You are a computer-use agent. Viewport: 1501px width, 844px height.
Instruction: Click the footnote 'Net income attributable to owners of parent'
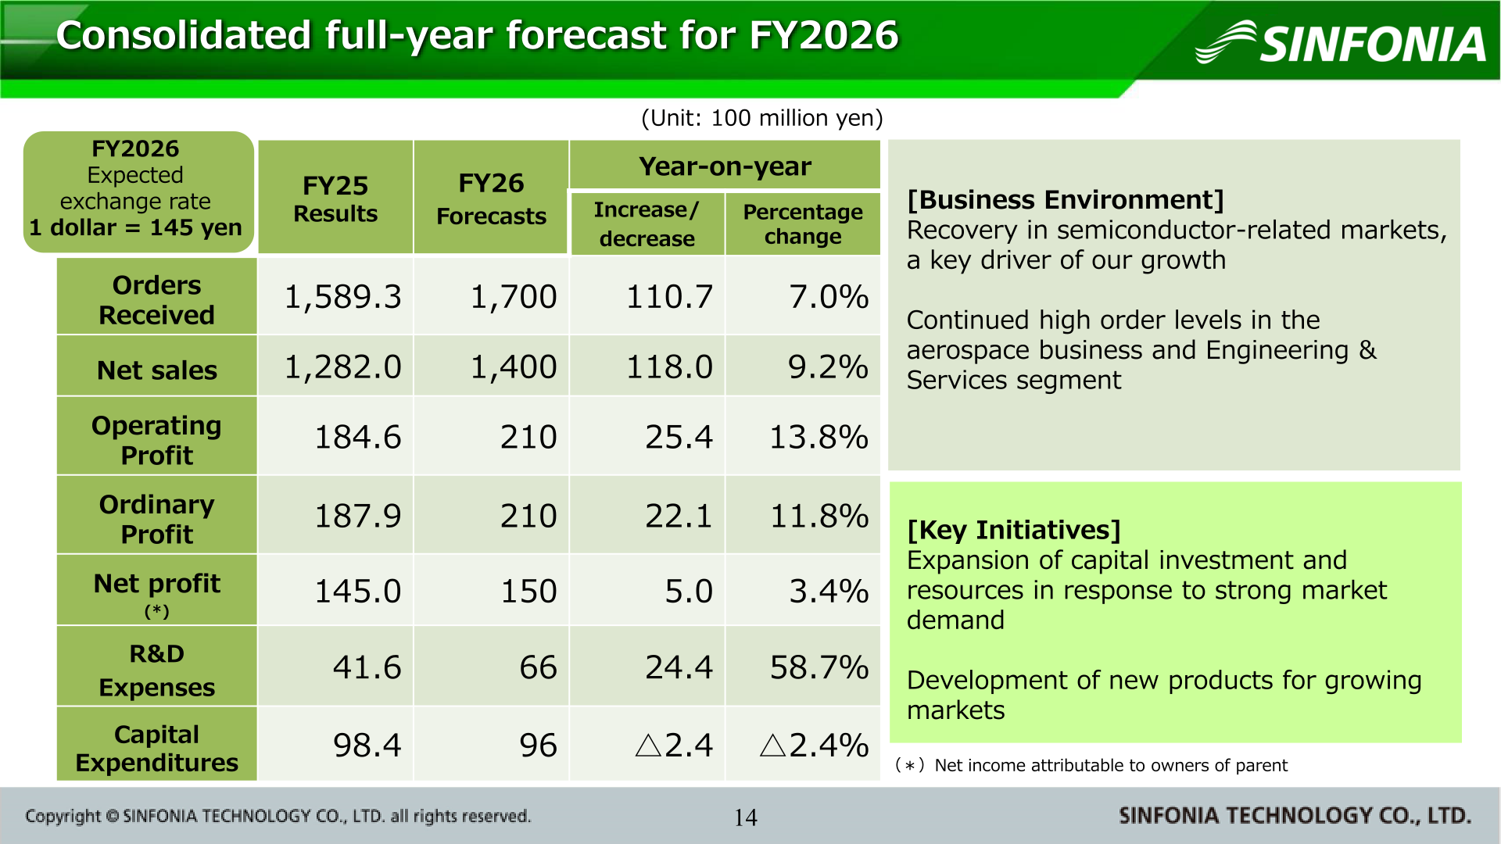pyautogui.click(x=1111, y=765)
